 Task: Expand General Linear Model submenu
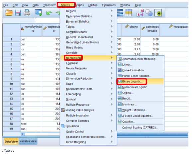coord(89,37)
